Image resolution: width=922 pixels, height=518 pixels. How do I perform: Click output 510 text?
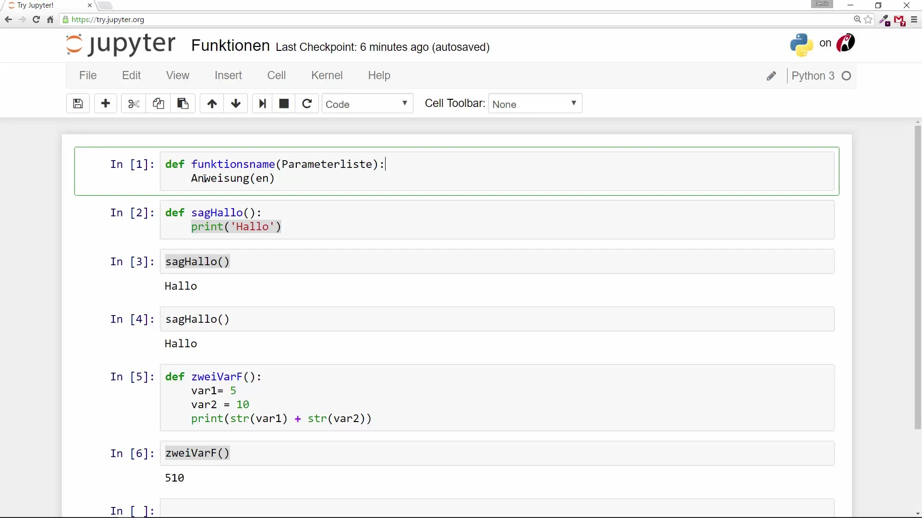point(174,478)
